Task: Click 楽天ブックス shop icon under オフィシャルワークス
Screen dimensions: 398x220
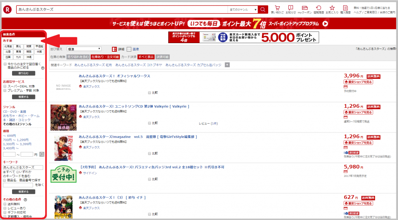Action: [x=80, y=87]
